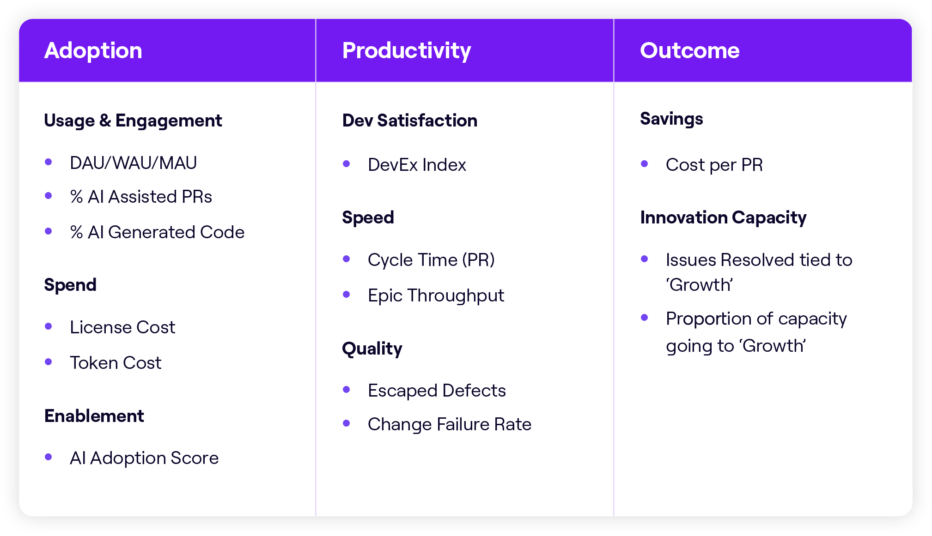Screen dimensions: 932x536
Task: Click the % AI Assisted PRs item
Action: click(140, 197)
